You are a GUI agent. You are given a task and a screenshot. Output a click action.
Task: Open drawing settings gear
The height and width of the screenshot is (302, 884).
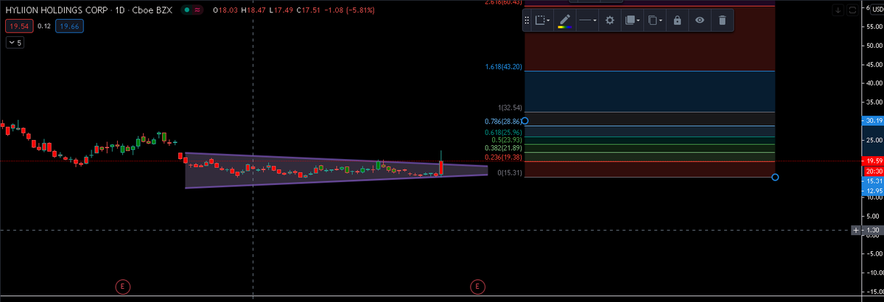[x=609, y=21]
